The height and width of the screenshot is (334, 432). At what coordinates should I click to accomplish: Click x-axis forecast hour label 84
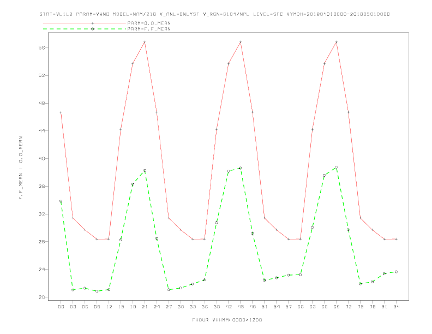click(x=397, y=307)
